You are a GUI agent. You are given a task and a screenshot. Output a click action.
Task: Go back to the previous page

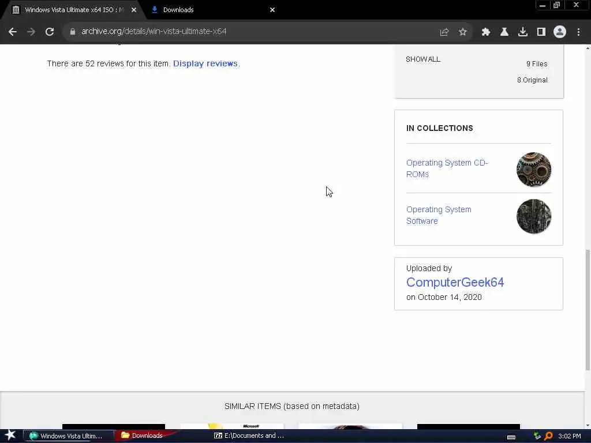pyautogui.click(x=13, y=32)
